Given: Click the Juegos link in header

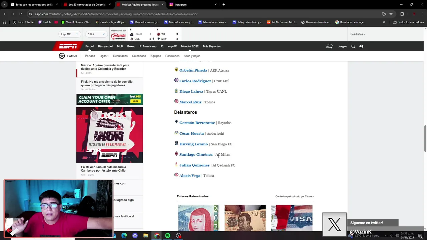Looking at the screenshot, I should (343, 47).
